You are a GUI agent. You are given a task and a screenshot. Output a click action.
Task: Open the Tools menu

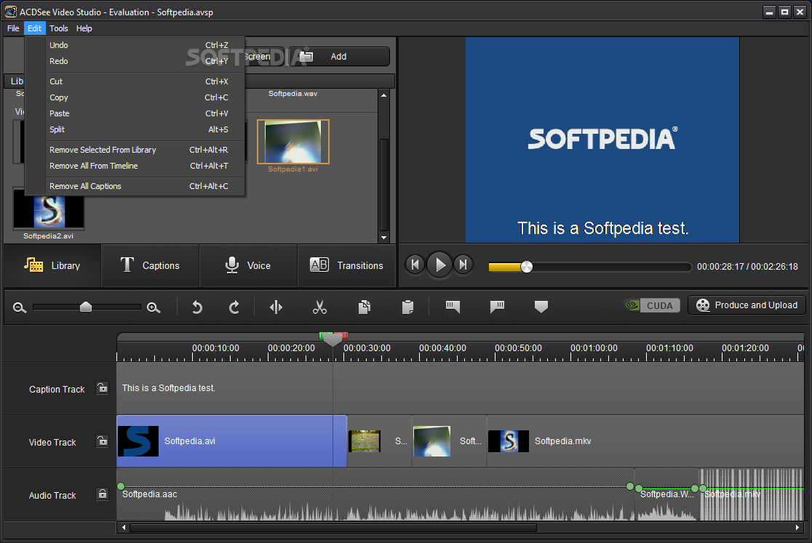[58, 28]
